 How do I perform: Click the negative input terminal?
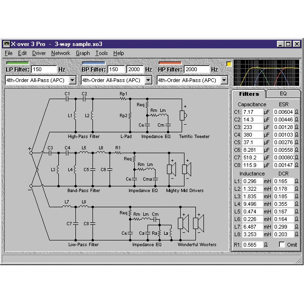click(x=31, y=186)
